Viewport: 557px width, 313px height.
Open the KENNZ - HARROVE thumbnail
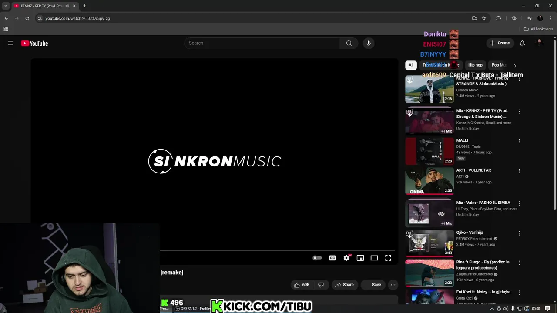click(429, 89)
